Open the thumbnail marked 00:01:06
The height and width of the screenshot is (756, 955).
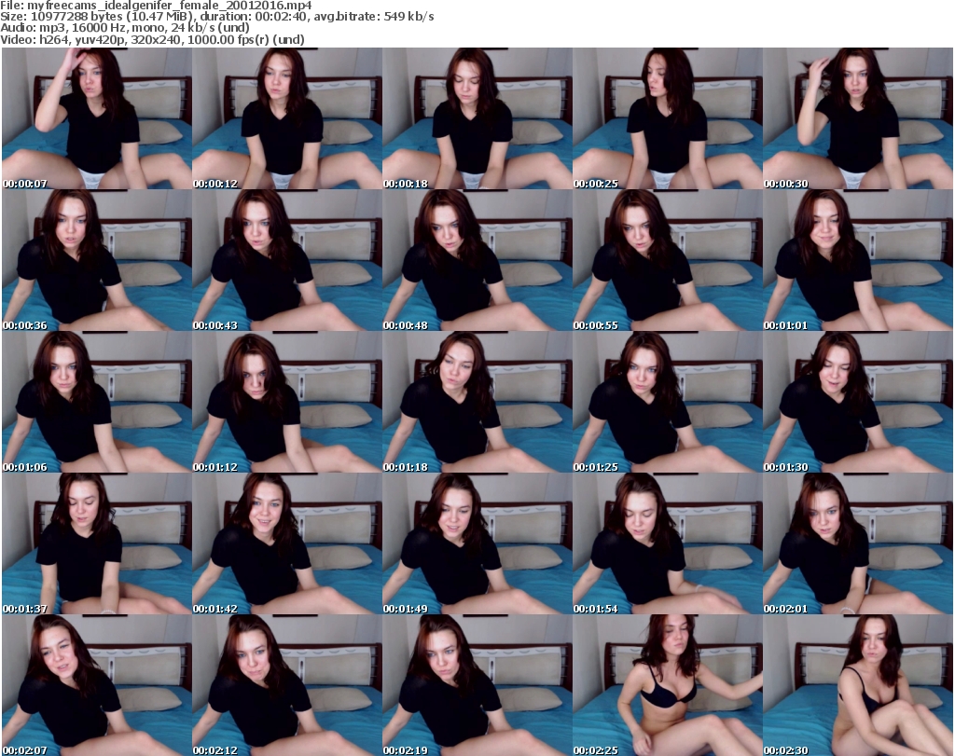click(97, 402)
